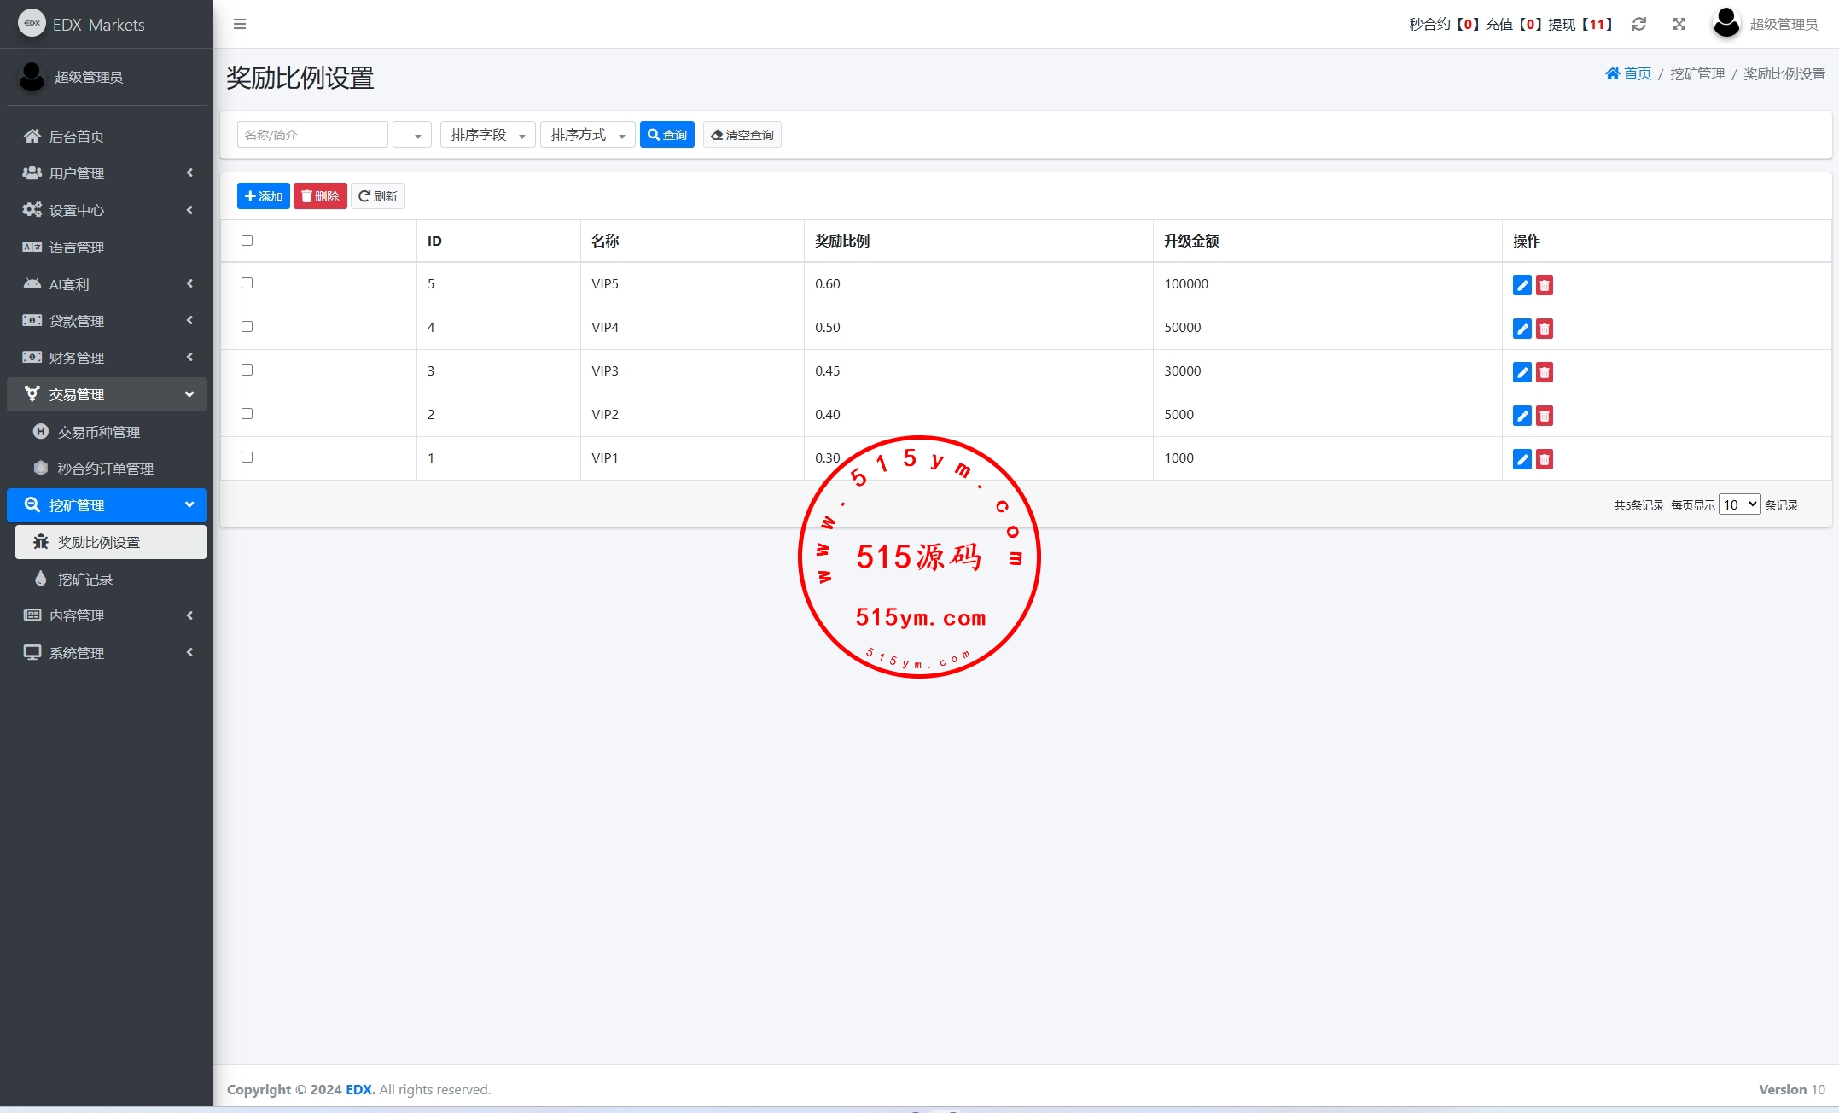Tick the checkbox for VIP2 row

247,413
